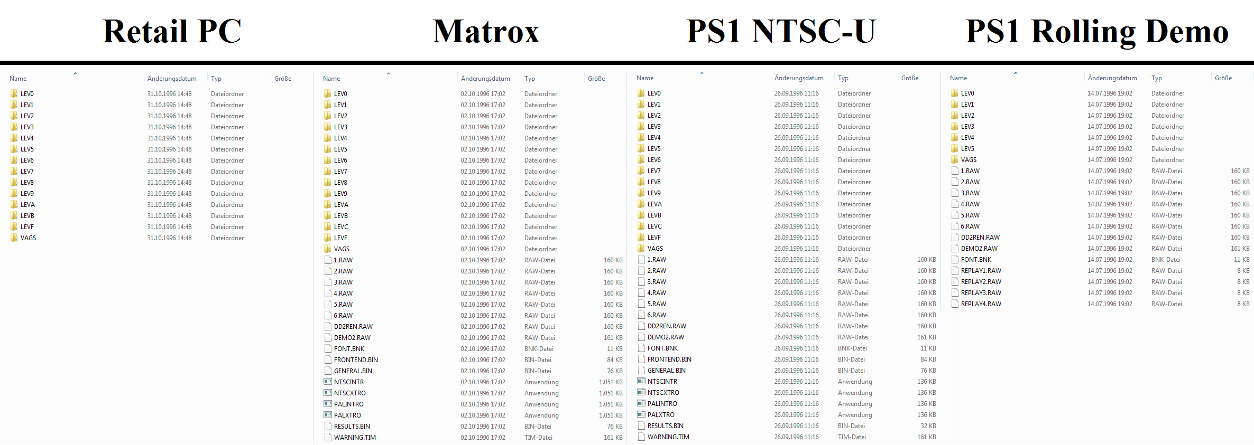
Task: Sort Matrox list by Änderungsdatum column
Action: (485, 79)
